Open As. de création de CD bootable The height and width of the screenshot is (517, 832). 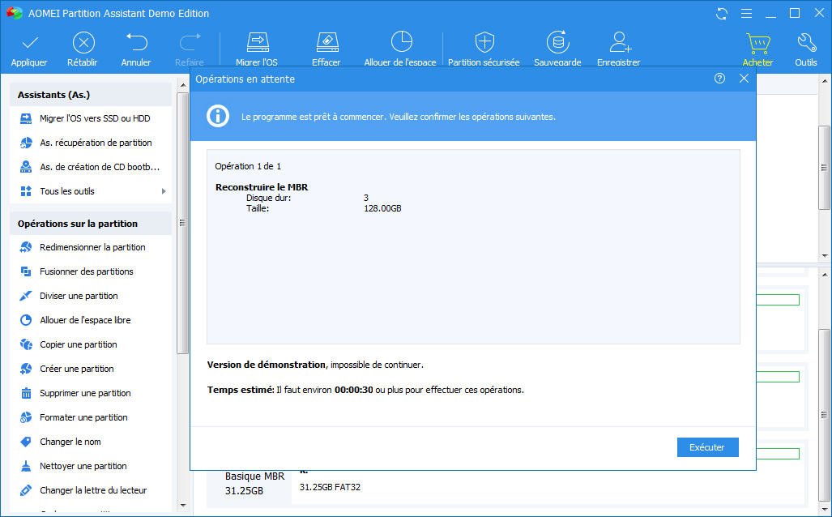click(x=90, y=167)
